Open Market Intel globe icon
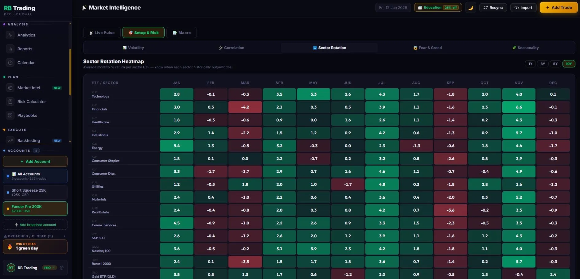This screenshot has height=279, width=580. [10, 88]
